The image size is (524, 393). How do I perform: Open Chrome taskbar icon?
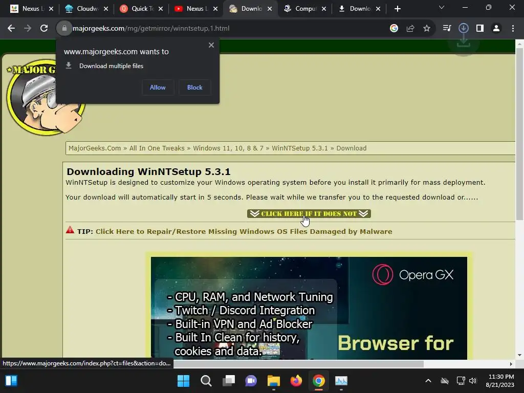pos(319,381)
